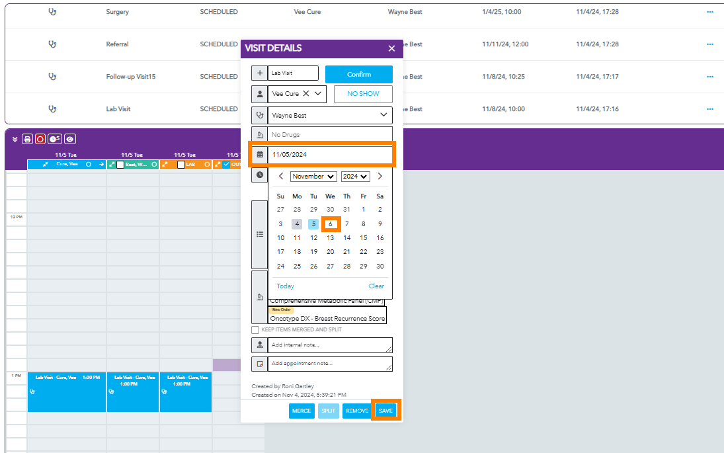Viewport: 724px width, 453px height.
Task: Open the Wayne Best provider dropdown
Action: (330, 116)
